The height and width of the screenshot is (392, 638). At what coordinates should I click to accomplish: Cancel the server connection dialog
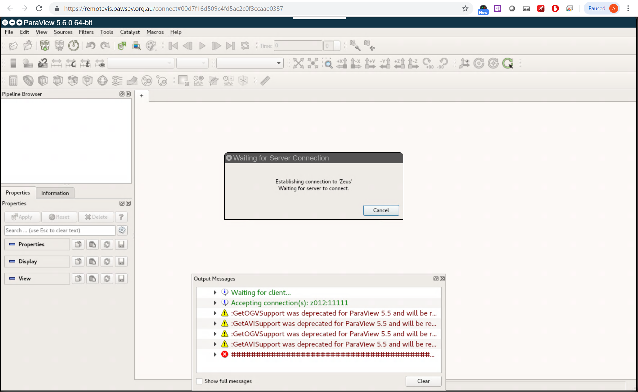[x=381, y=210]
